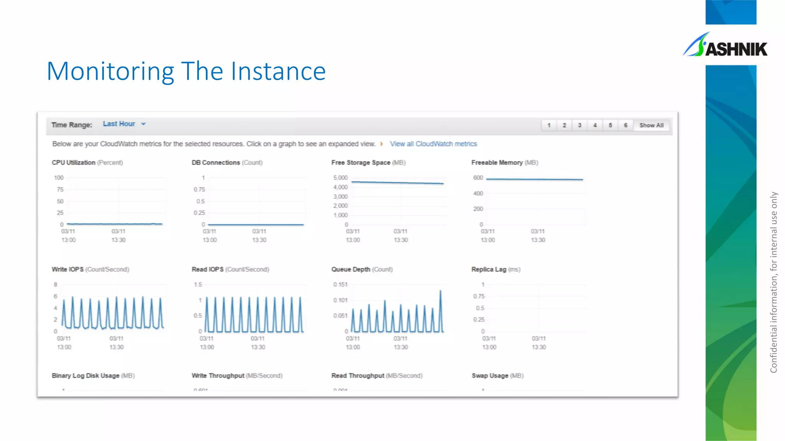Click the CPU Utilization (Percent) title
The width and height of the screenshot is (785, 441).
click(87, 163)
